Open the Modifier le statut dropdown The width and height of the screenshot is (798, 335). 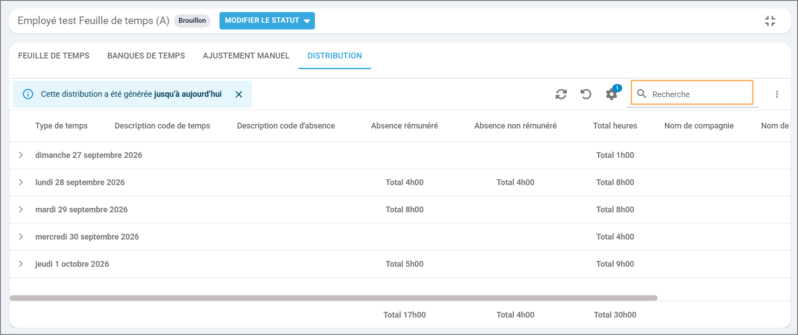click(x=267, y=21)
